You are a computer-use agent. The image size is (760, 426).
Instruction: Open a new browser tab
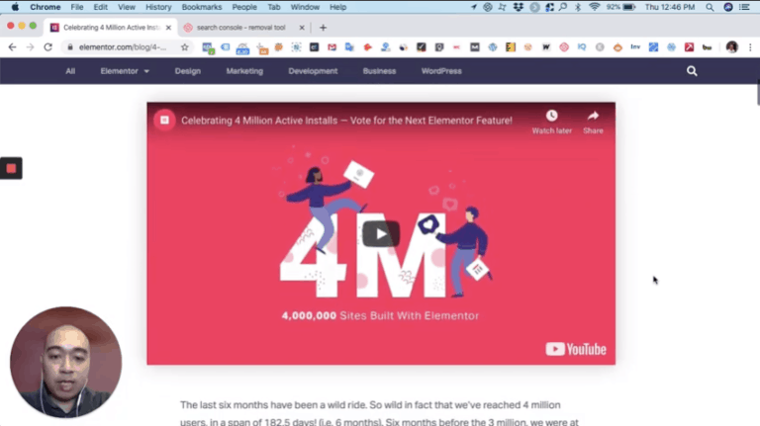pos(323,28)
